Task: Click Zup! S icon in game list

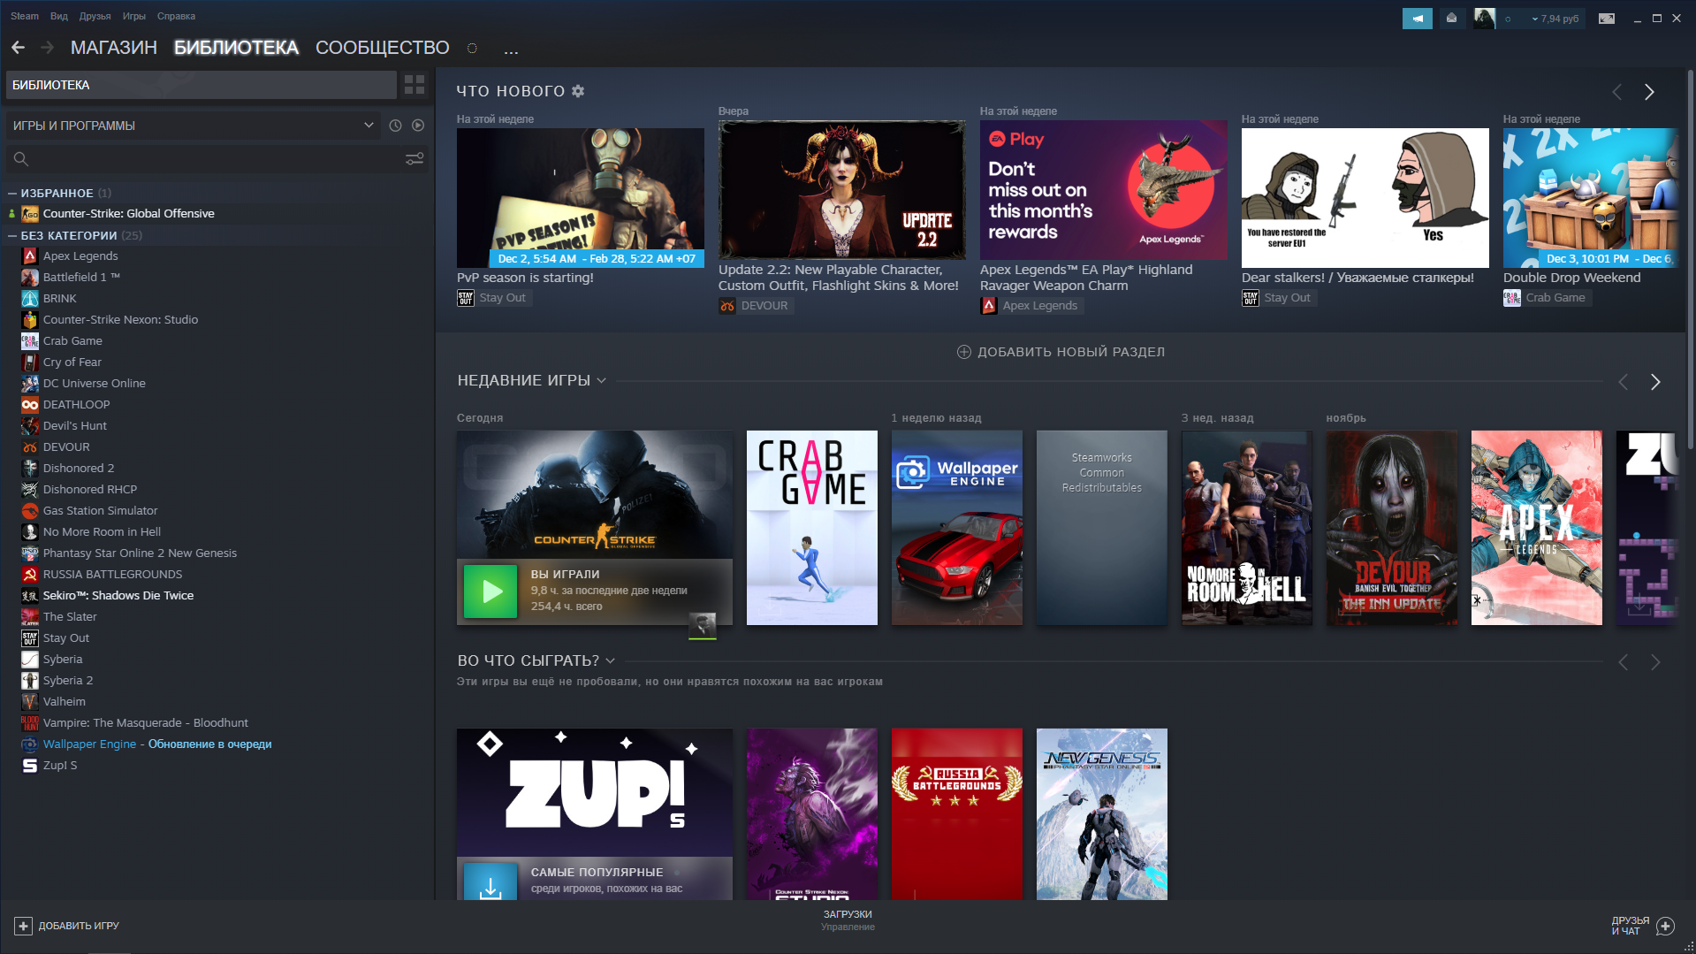Action: click(30, 766)
